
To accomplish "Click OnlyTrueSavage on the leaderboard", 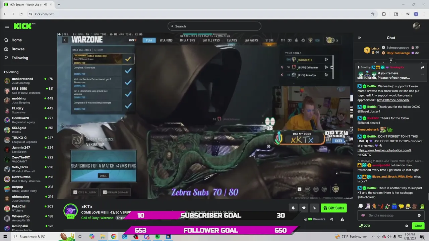I will click(x=398, y=53).
